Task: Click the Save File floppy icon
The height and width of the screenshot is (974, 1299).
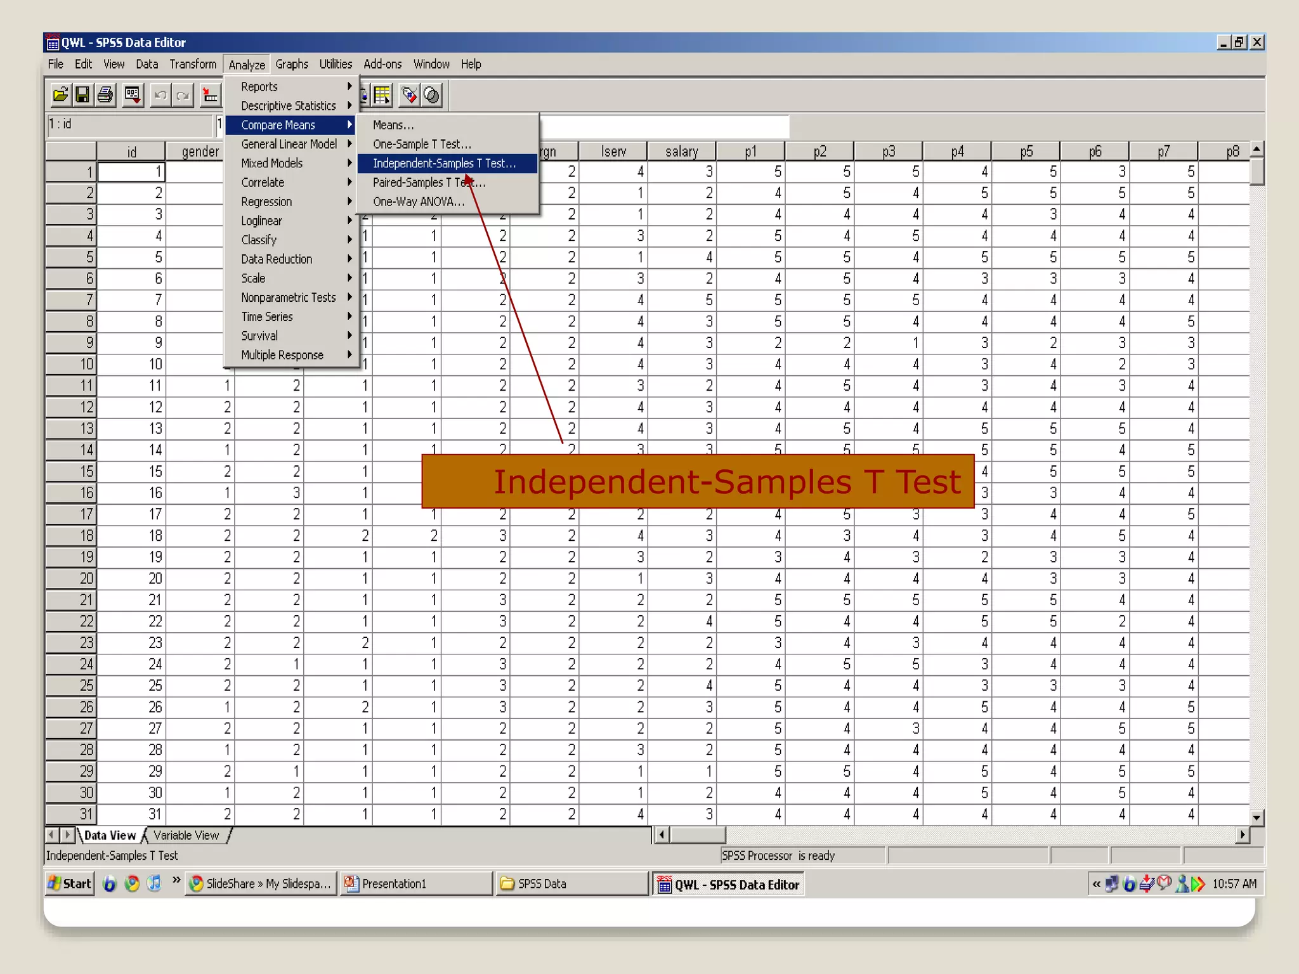Action: pyautogui.click(x=82, y=95)
